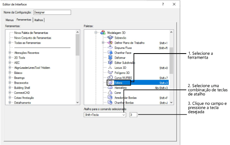Expand the Básico node
Viewport: 230px width, 145px height.
(x=10, y=73)
